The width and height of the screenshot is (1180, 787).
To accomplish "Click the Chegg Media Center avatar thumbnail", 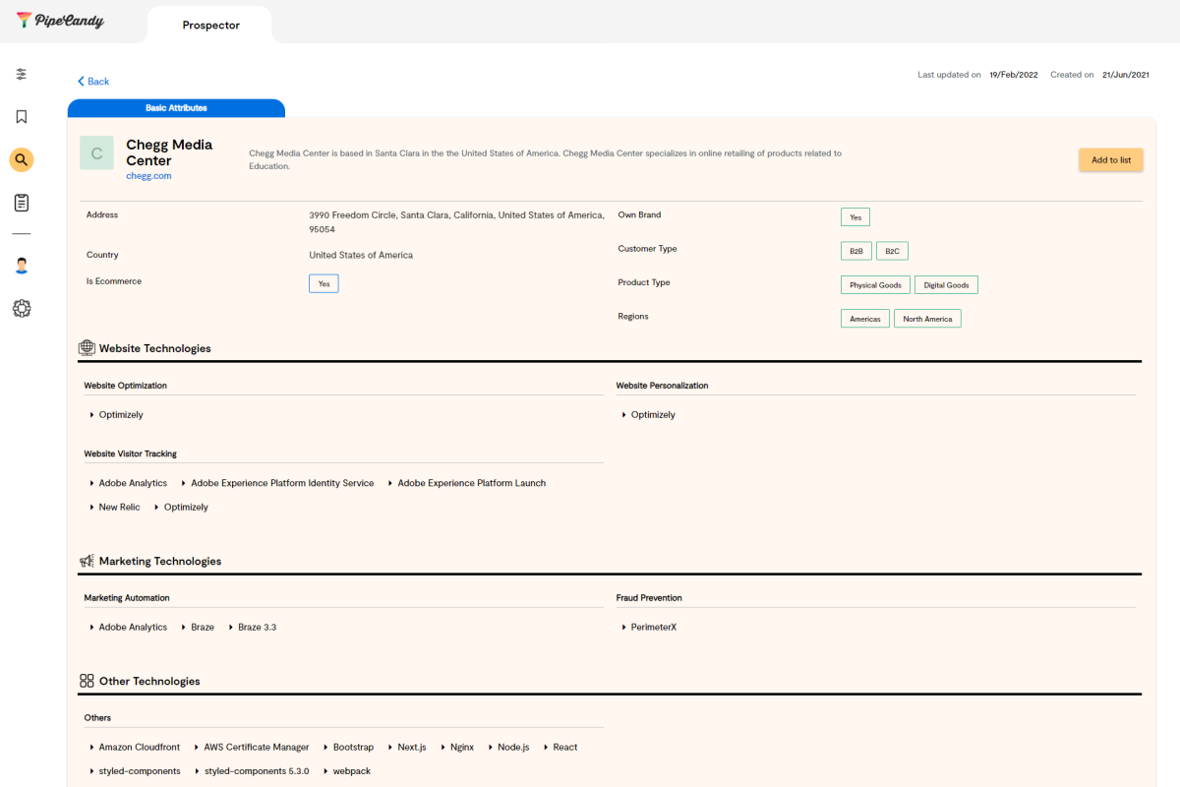I will [96, 153].
